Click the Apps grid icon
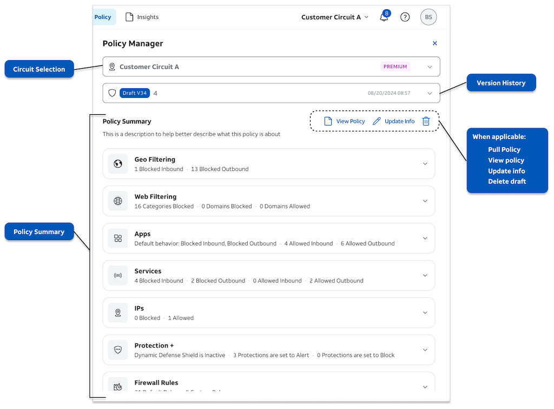Image resolution: width=554 pixels, height=409 pixels. tap(118, 238)
